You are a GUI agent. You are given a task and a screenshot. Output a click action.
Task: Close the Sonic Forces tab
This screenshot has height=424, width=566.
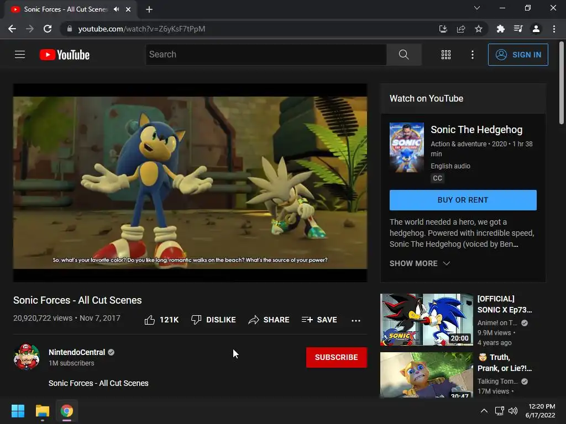click(128, 9)
